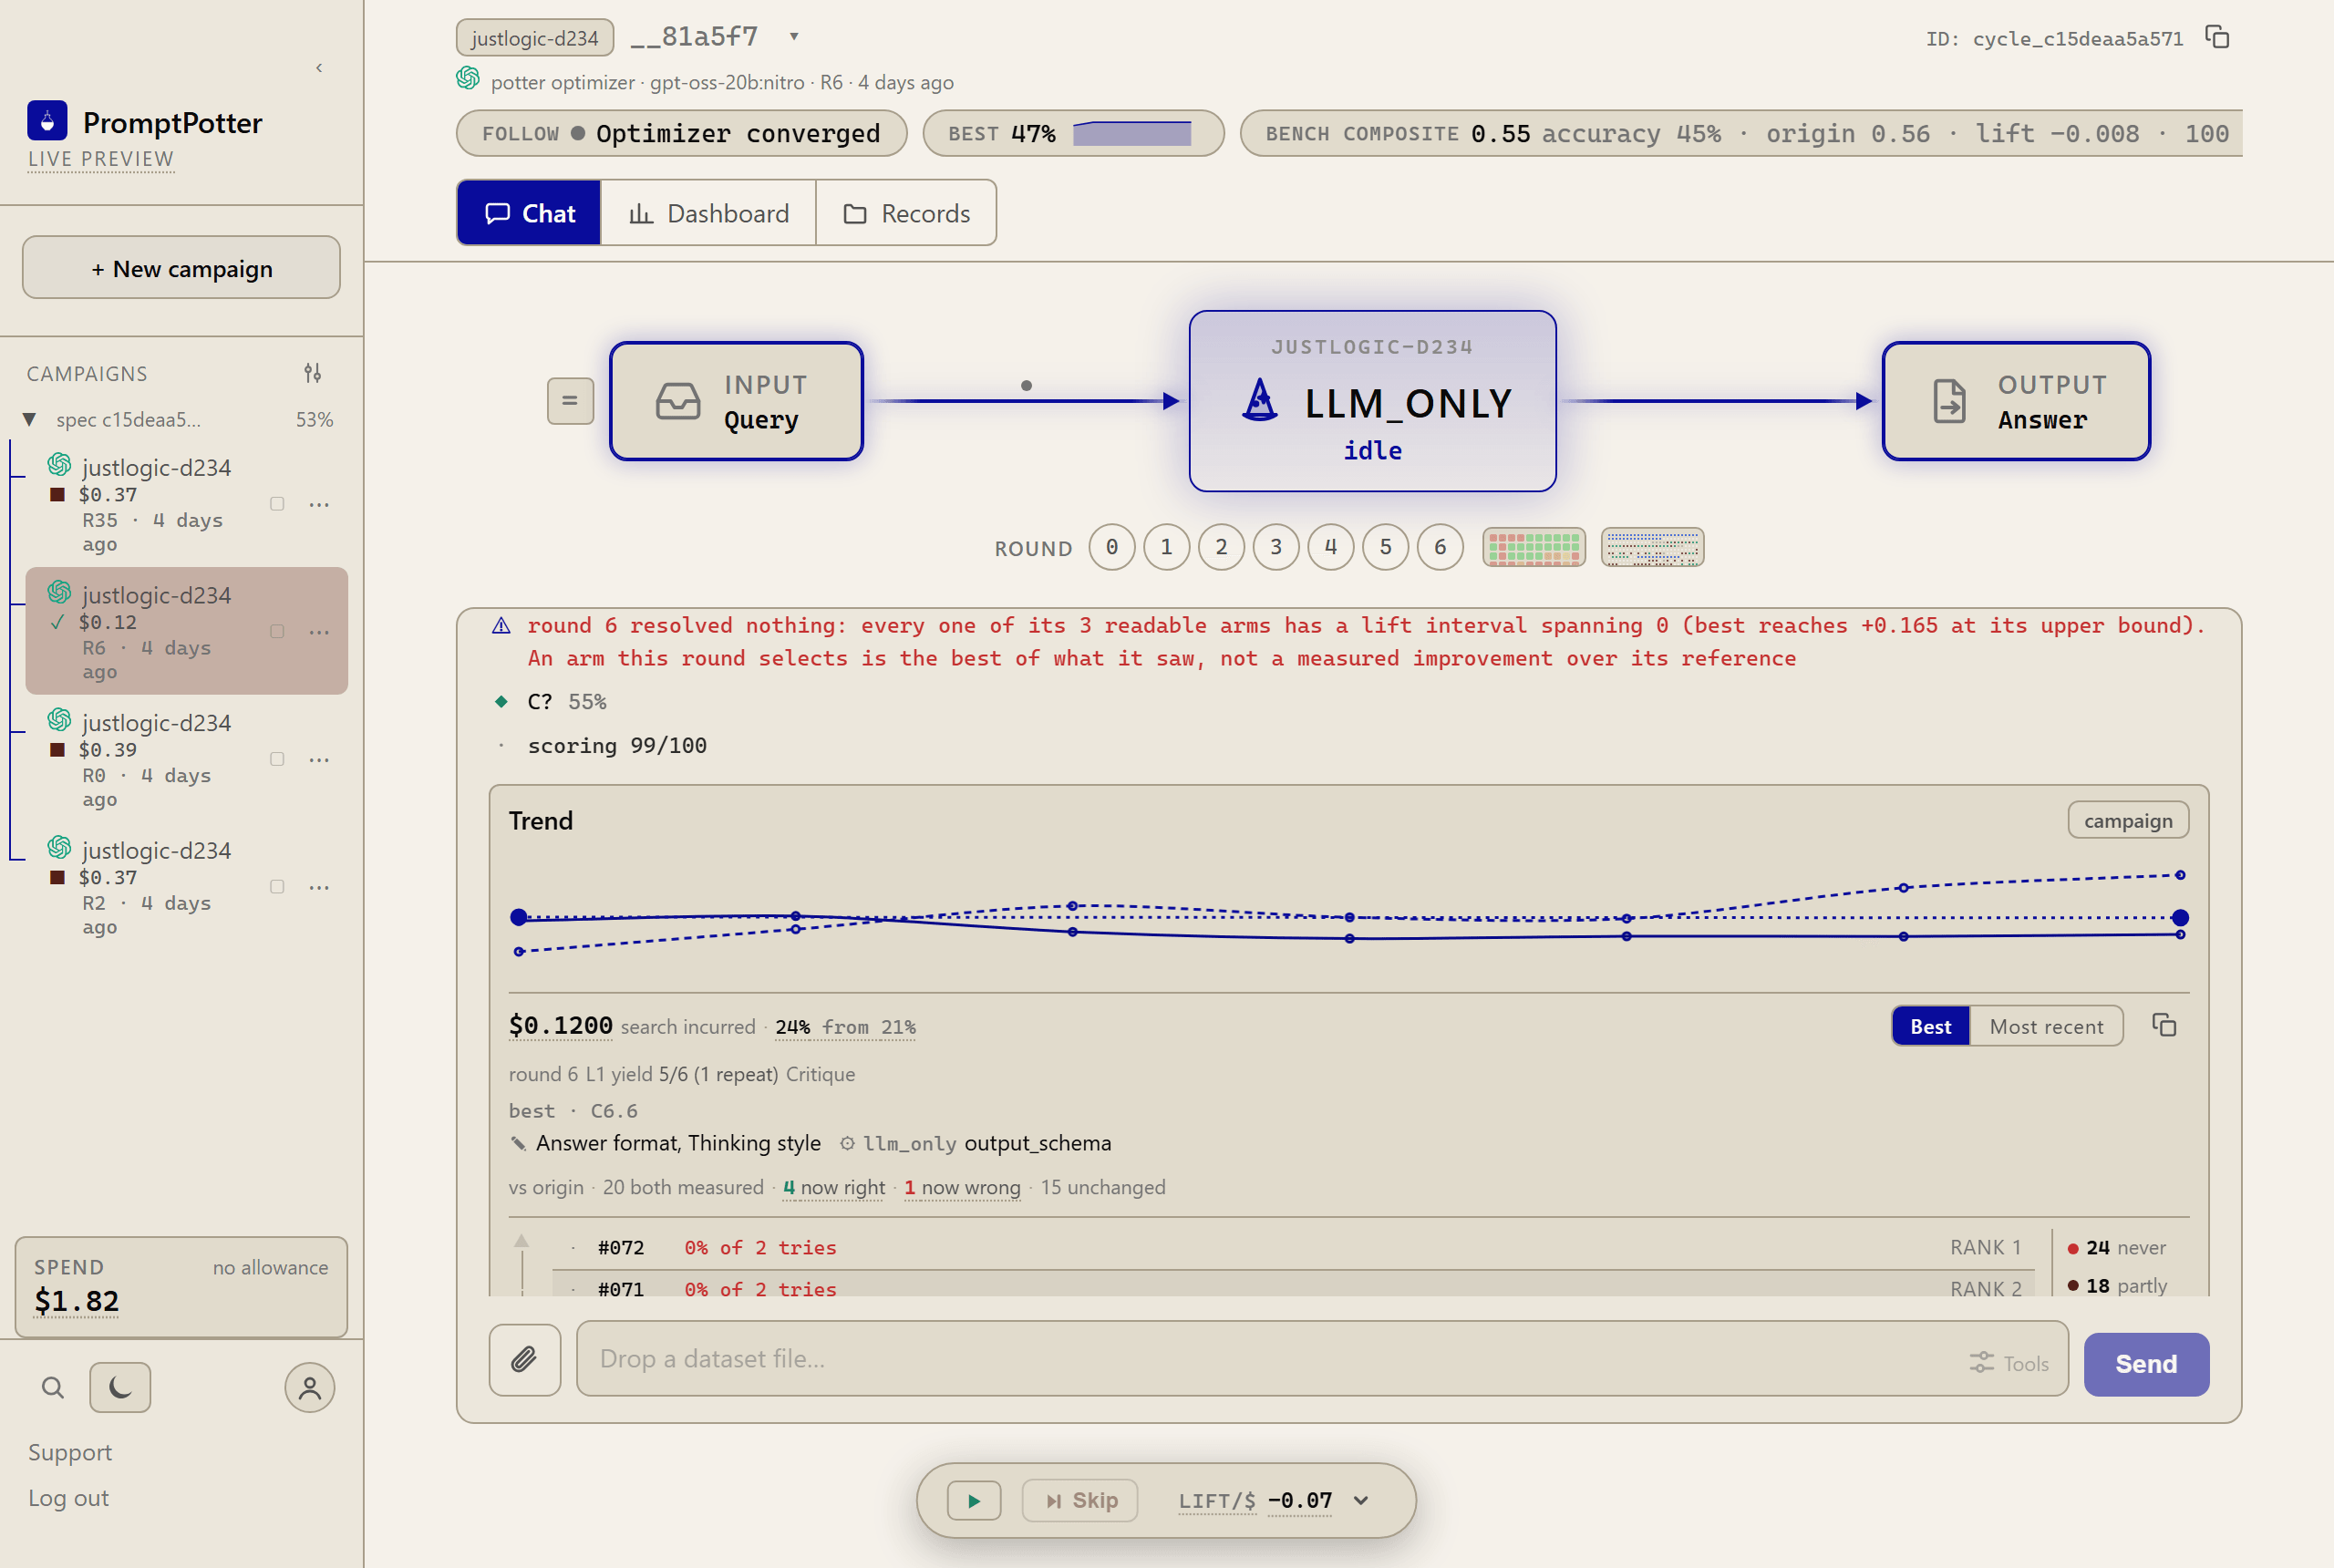Open the Tools options in input
2334x1568 pixels.
coord(2009,1363)
